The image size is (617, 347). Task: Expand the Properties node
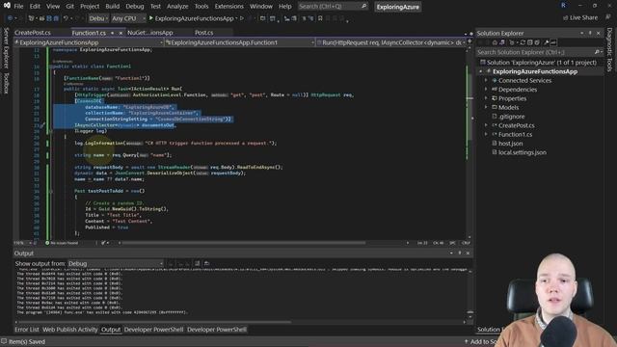(486, 98)
